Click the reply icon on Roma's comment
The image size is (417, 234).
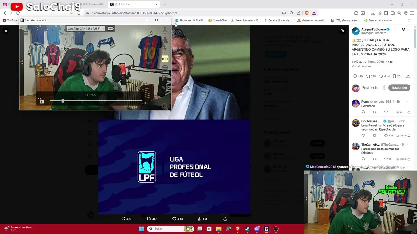point(363,112)
